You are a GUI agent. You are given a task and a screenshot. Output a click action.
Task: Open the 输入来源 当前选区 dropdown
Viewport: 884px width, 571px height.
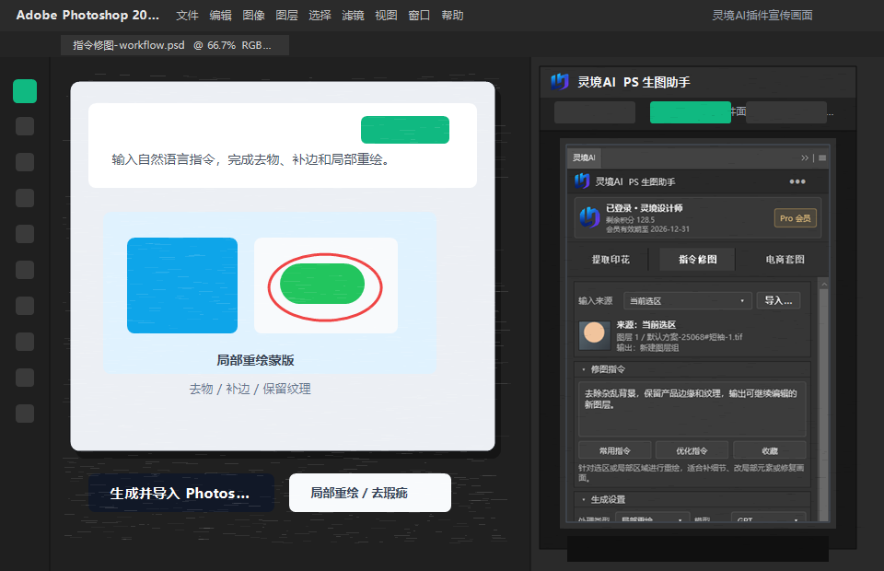[x=688, y=300]
